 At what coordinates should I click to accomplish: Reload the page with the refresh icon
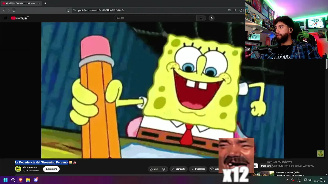click(x=14, y=10)
